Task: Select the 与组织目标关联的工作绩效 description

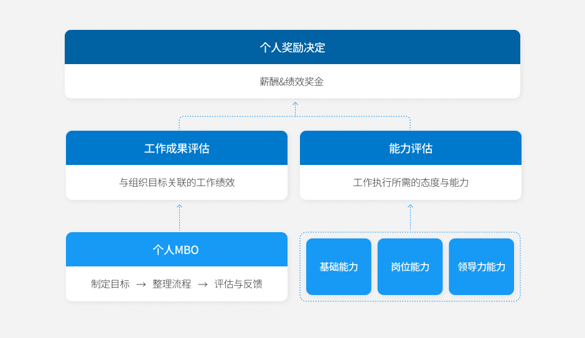Action: (x=177, y=182)
